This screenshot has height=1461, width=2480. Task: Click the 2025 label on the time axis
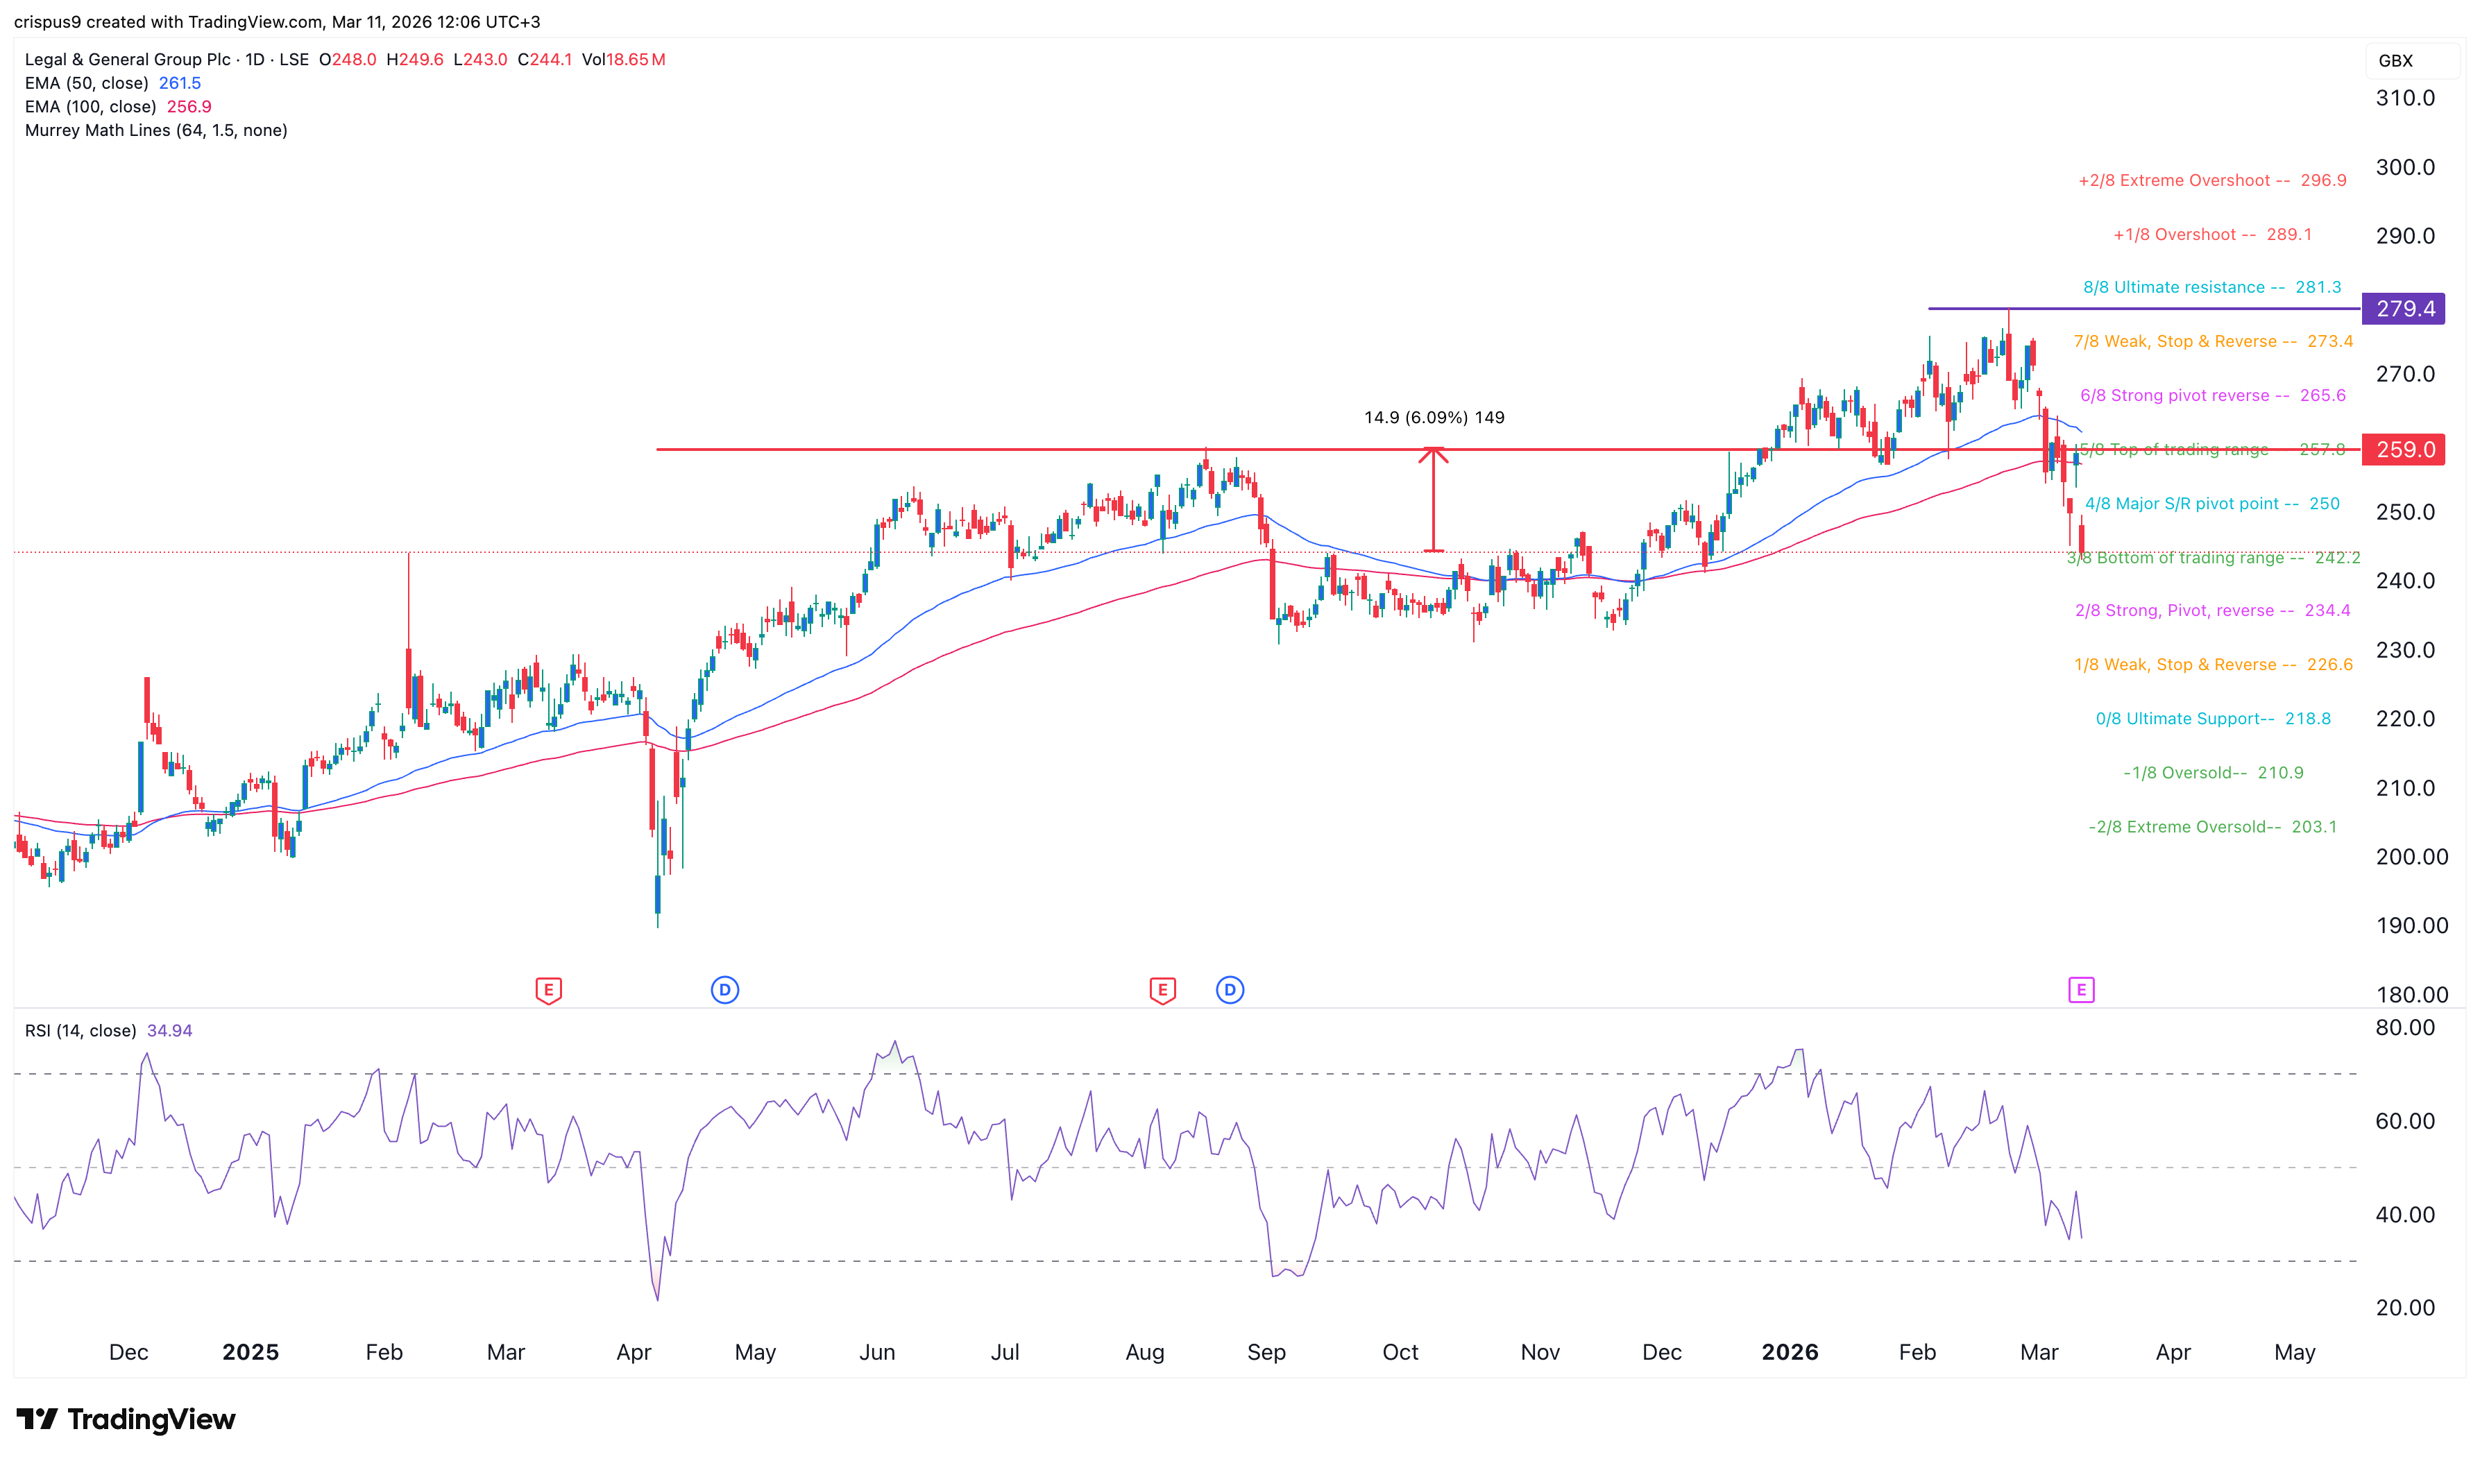point(250,1351)
